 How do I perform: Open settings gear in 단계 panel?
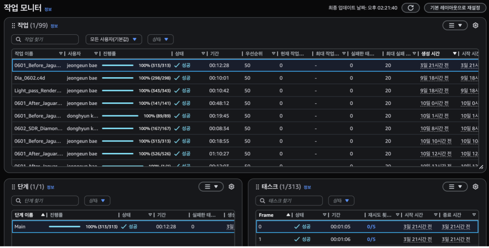231,187
